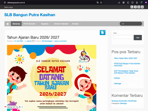Click the Indonesia flag icon near the IP
Viewport: 148px width, 111px height.
click(x=5, y=107)
